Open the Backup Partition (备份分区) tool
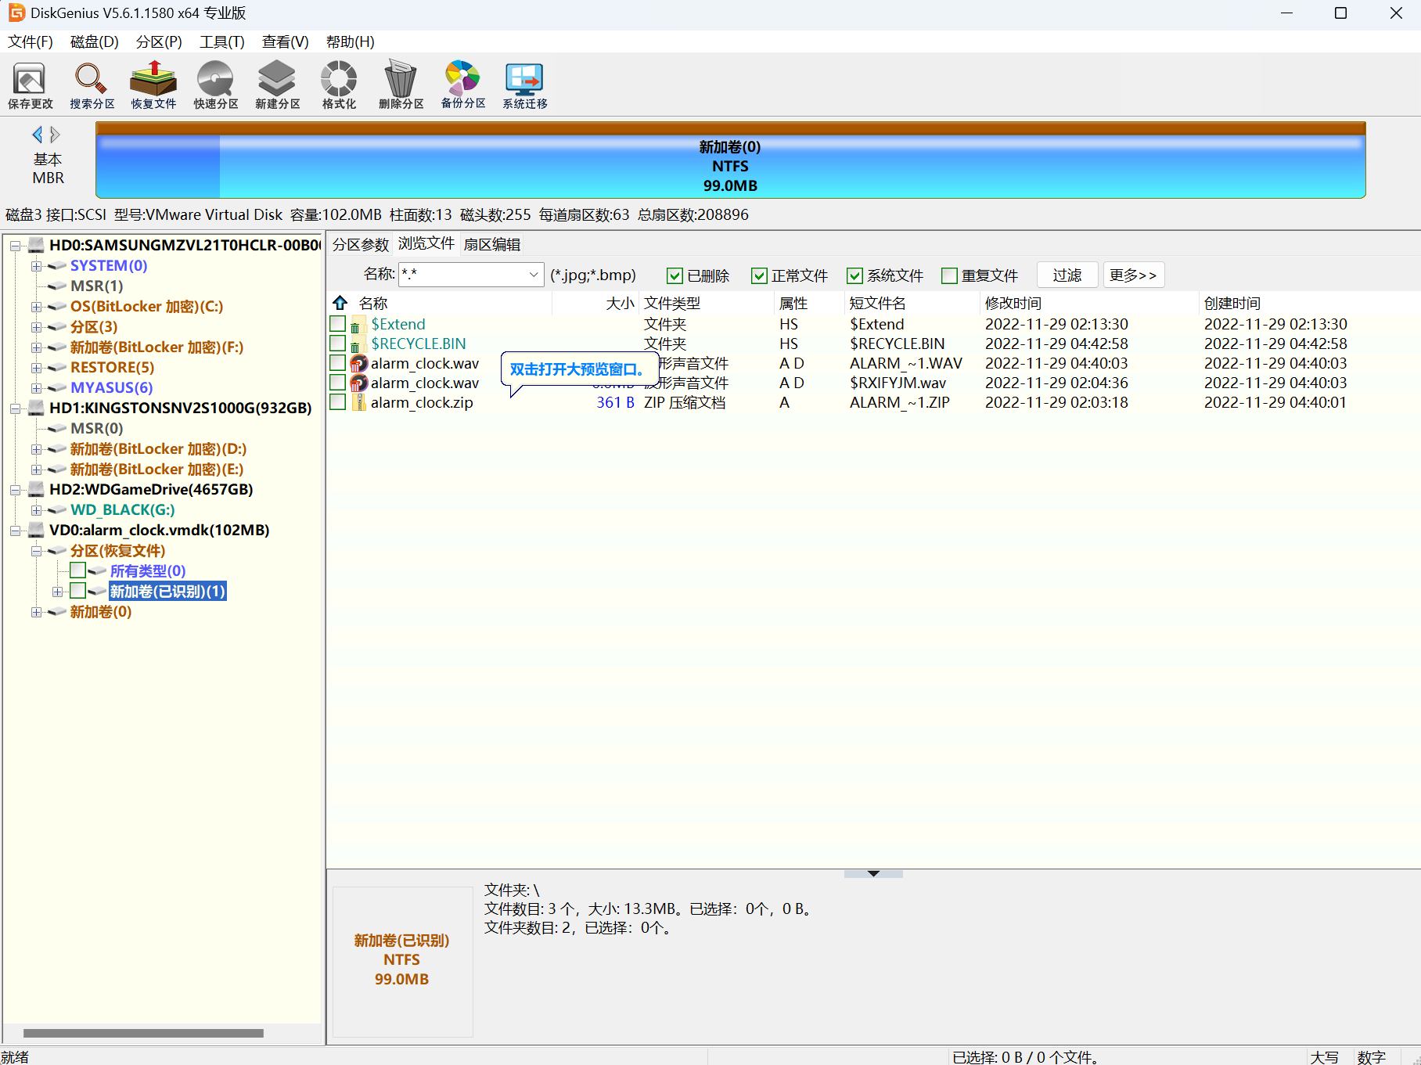The width and height of the screenshot is (1421, 1065). tap(462, 85)
